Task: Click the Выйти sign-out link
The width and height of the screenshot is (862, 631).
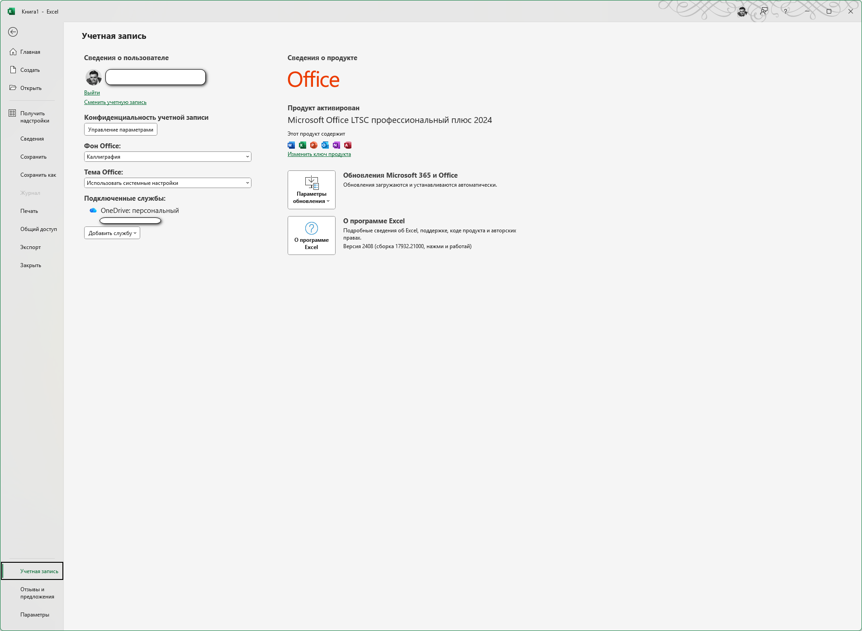Action: 92,93
